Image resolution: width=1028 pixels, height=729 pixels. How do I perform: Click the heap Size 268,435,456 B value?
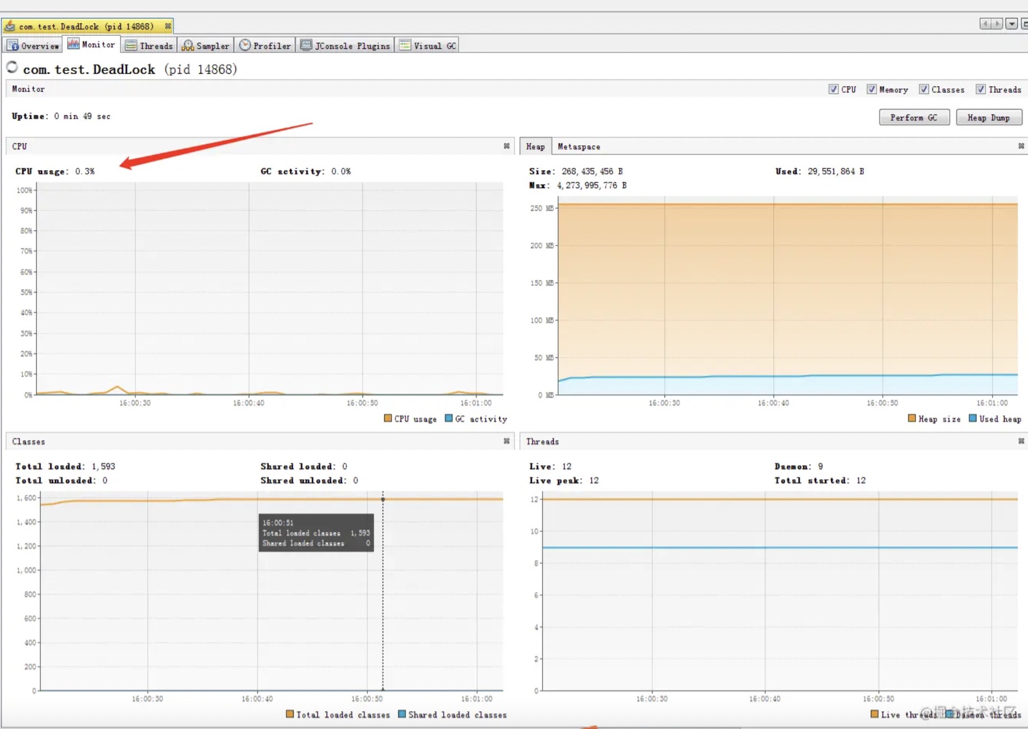point(592,171)
